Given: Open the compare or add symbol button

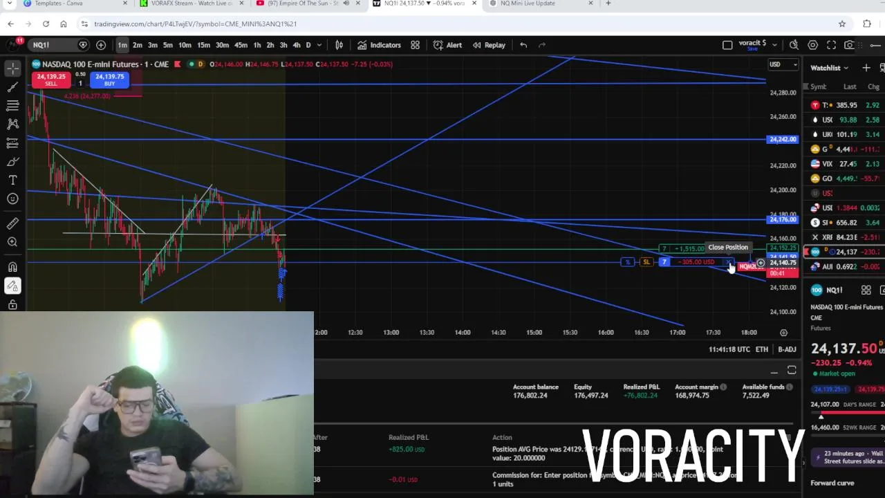Looking at the screenshot, I should pyautogui.click(x=101, y=45).
